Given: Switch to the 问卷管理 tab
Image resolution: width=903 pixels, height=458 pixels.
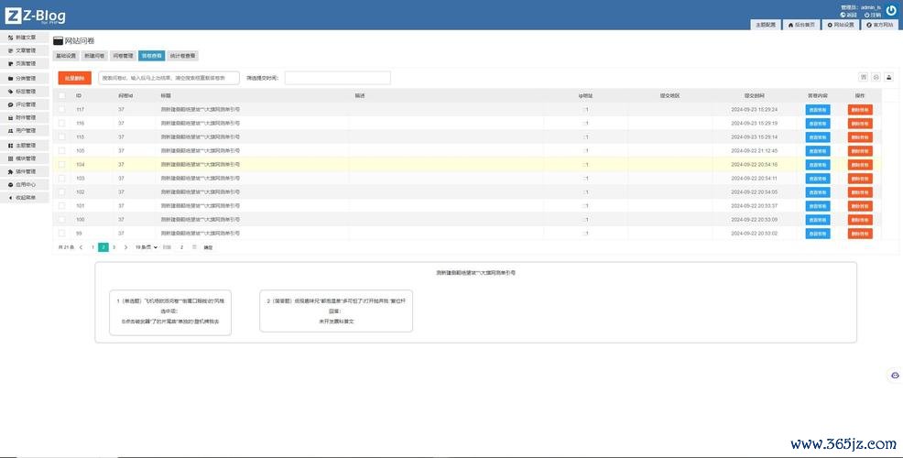Looking at the screenshot, I should (122, 56).
